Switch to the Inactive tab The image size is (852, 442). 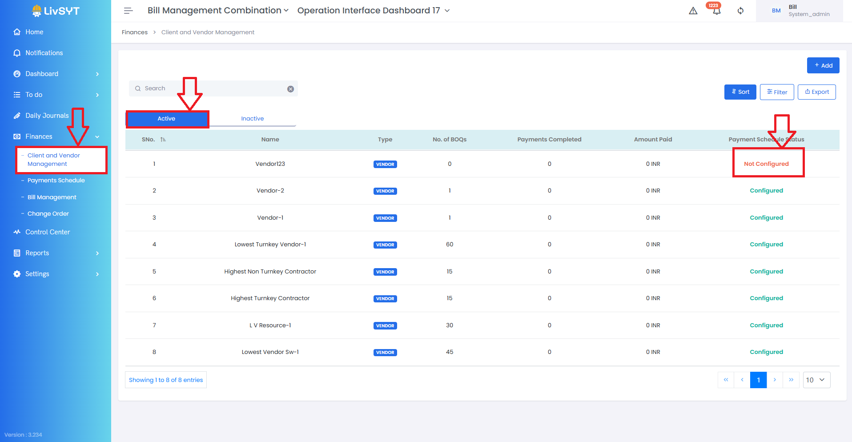pyautogui.click(x=252, y=119)
